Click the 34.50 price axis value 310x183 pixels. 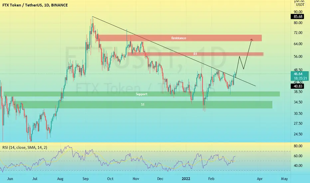[298, 102]
